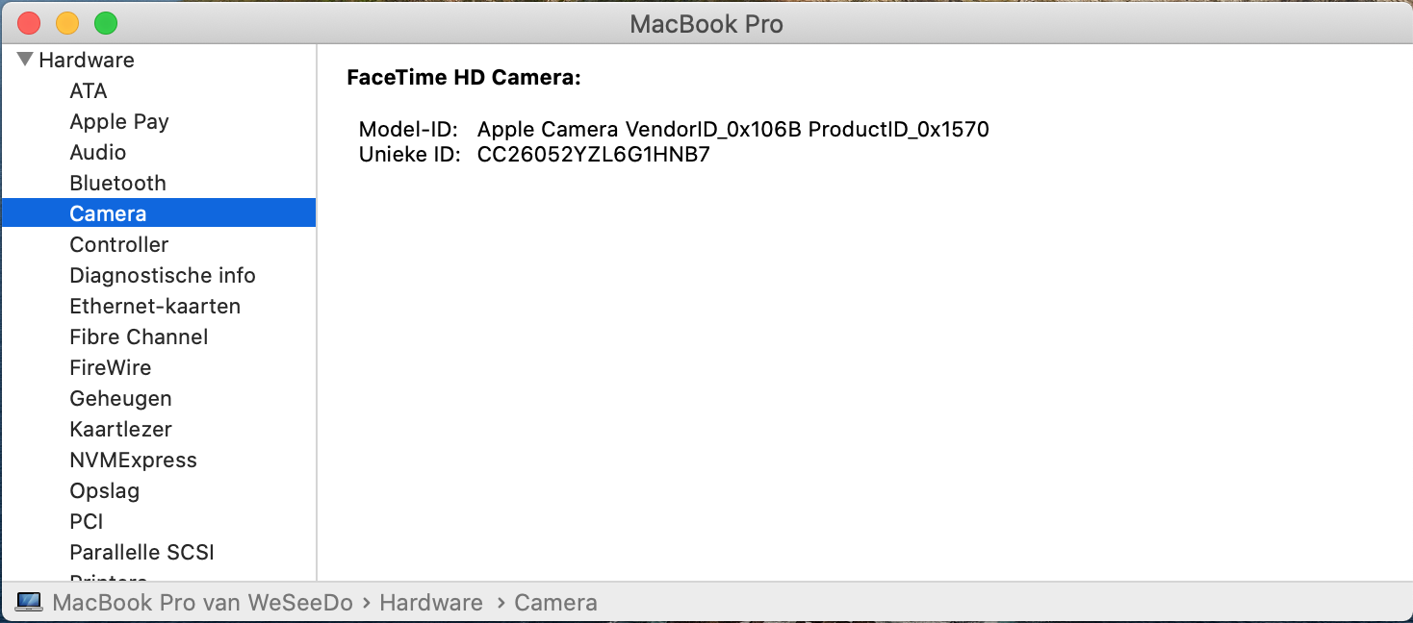Screen dimensions: 1413x623
Task: Click the MacBook icon in path bar
Action: click(30, 603)
